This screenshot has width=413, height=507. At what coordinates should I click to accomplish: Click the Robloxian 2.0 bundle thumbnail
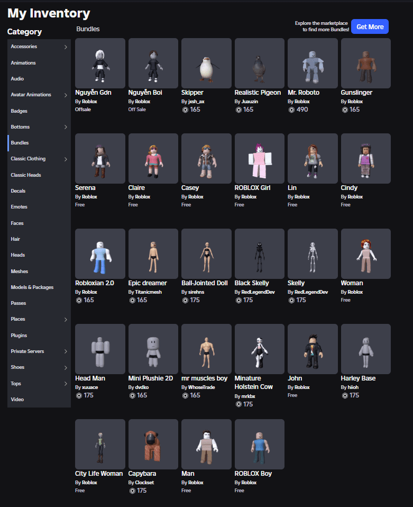[x=100, y=253]
